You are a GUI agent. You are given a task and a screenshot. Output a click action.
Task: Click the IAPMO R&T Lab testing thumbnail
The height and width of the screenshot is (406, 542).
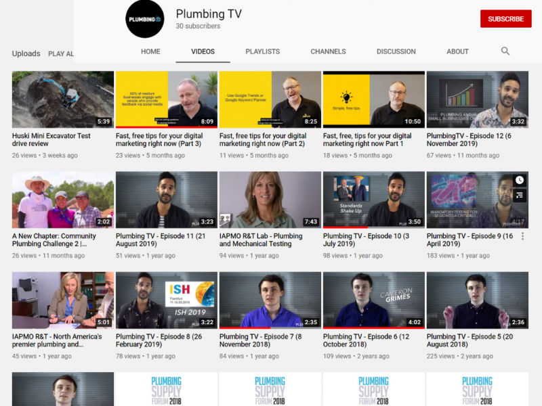[270, 200]
